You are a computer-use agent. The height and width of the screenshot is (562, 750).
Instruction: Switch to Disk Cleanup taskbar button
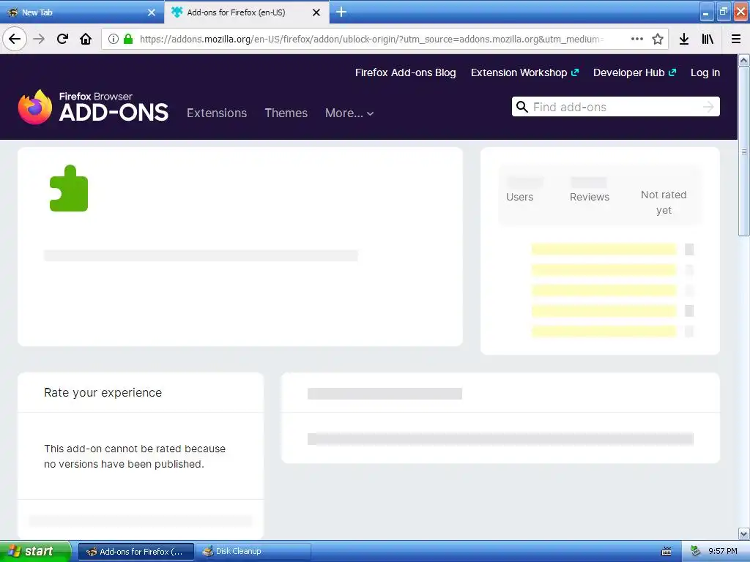point(253,552)
